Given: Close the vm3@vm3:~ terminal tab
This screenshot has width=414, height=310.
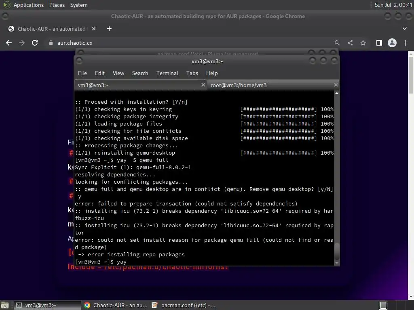Looking at the screenshot, I should 203,85.
